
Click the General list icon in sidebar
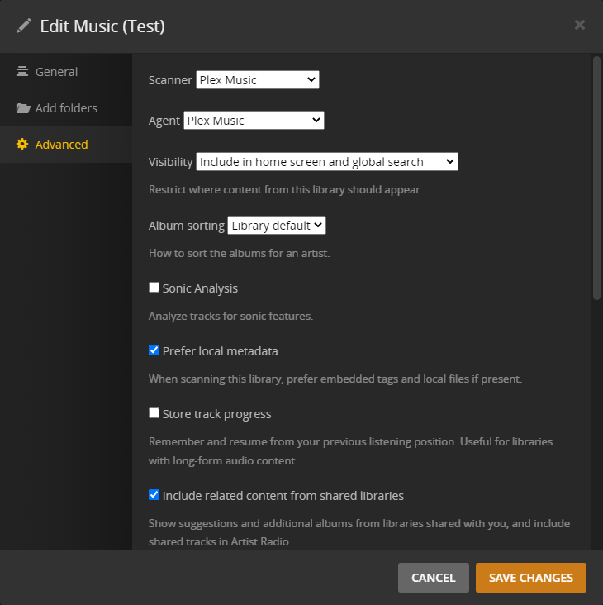point(22,72)
